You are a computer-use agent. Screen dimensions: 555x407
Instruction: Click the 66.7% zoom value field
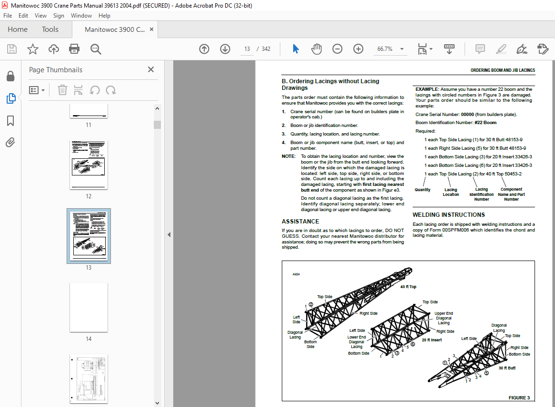click(385, 49)
